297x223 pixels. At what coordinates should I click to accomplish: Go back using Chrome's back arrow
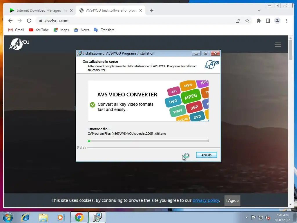tap(10, 21)
